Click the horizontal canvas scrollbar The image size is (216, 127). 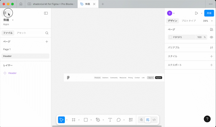(x=107, y=126)
